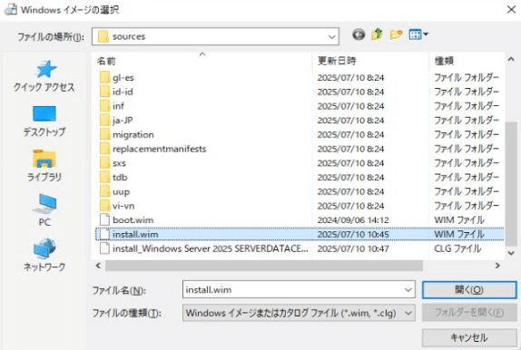Select the install_Windows Server 2025 CLG file icon

click(x=104, y=248)
